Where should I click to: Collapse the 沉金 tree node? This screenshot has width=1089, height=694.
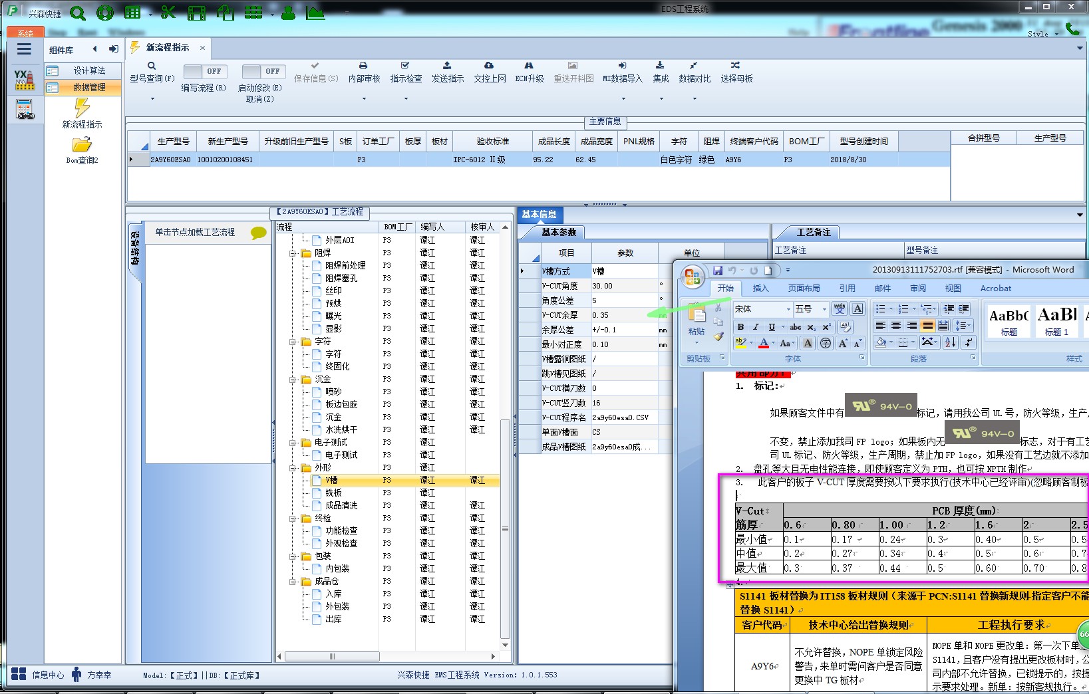click(293, 380)
